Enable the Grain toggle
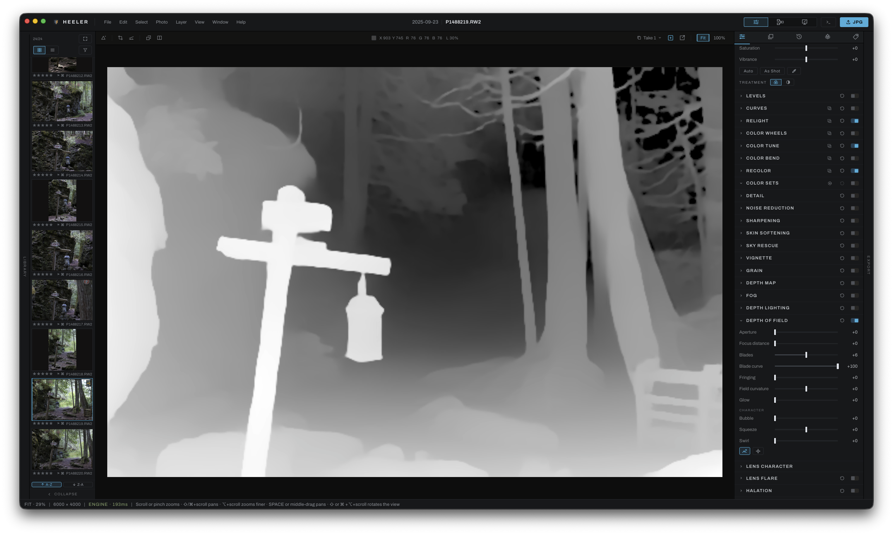 pyautogui.click(x=854, y=270)
